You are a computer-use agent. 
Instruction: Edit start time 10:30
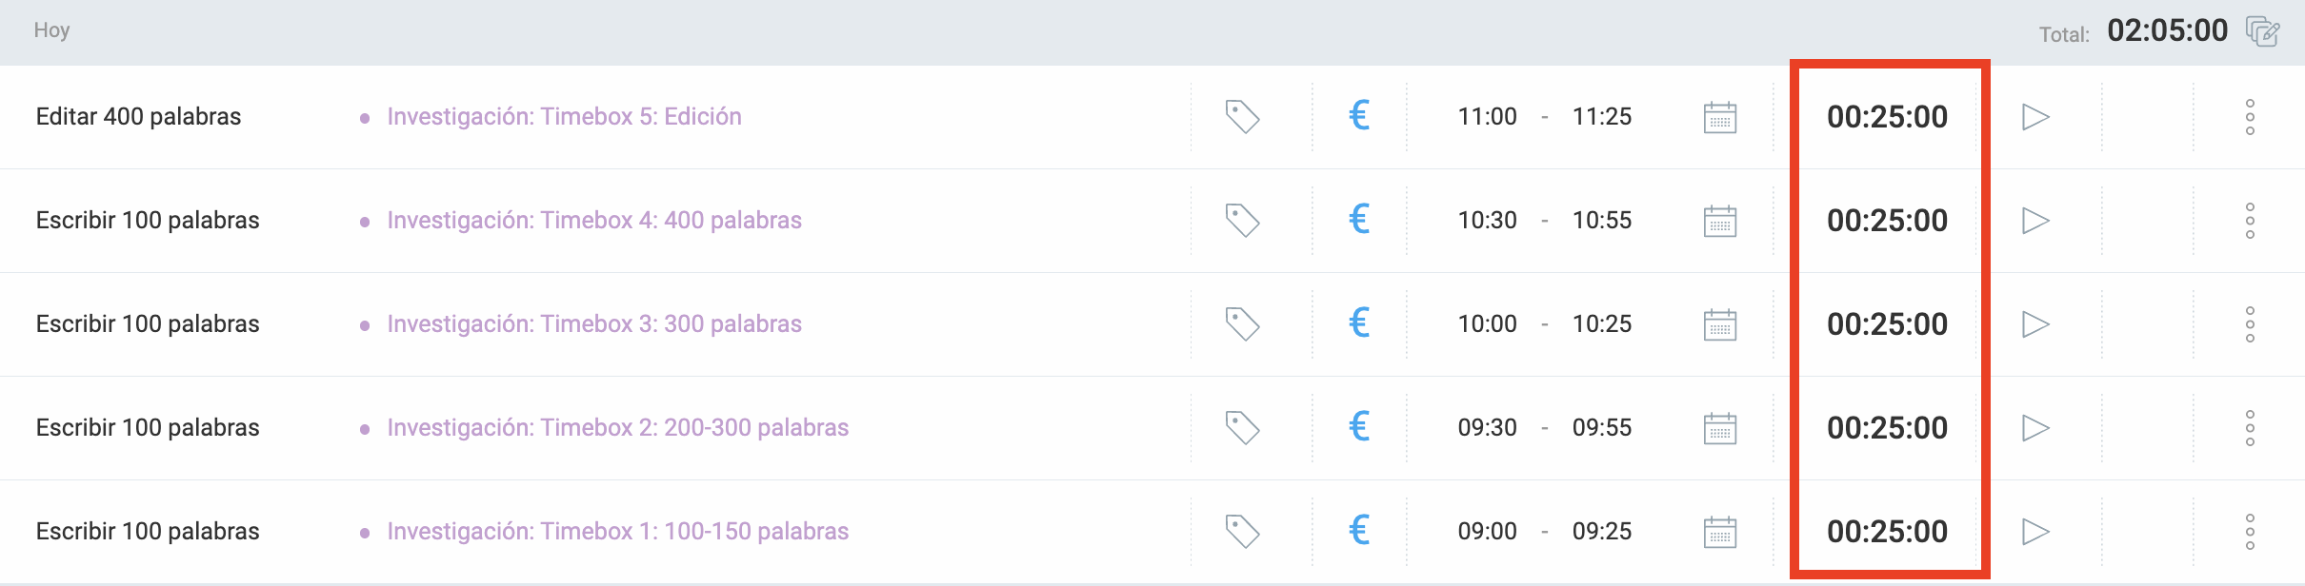pyautogui.click(x=1487, y=221)
